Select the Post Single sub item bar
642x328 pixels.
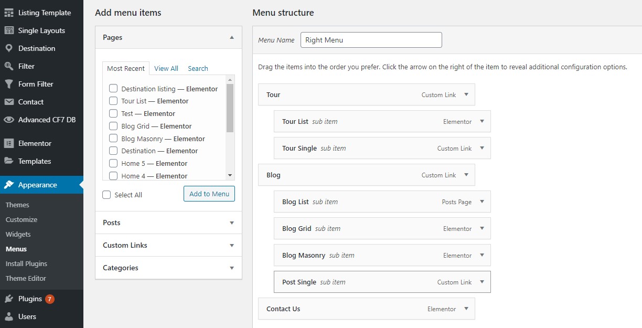click(382, 282)
